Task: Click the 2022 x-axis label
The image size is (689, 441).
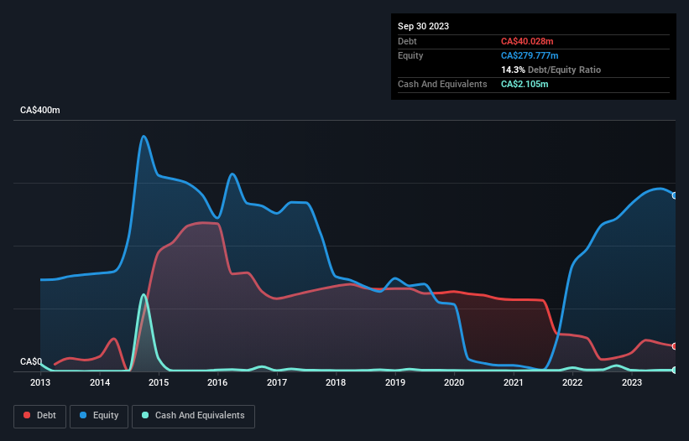Action: 572,382
